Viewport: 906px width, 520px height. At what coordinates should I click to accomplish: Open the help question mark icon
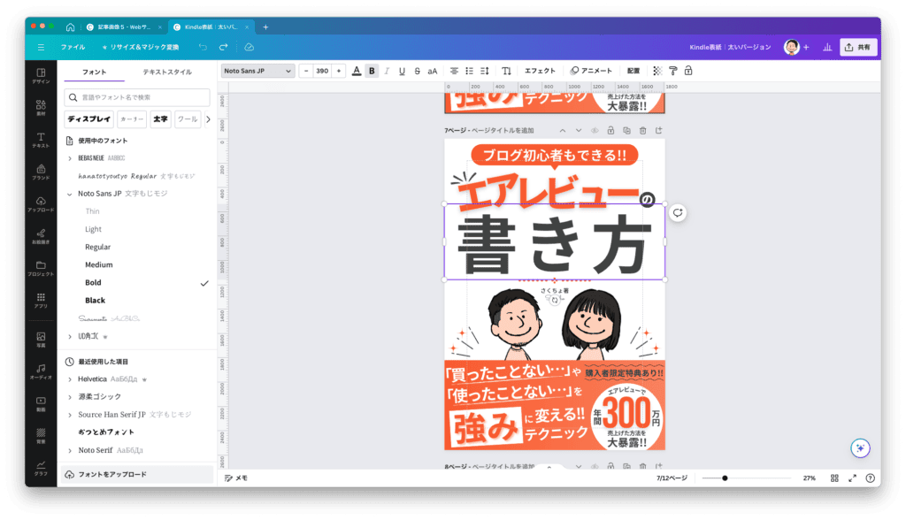[x=871, y=478]
